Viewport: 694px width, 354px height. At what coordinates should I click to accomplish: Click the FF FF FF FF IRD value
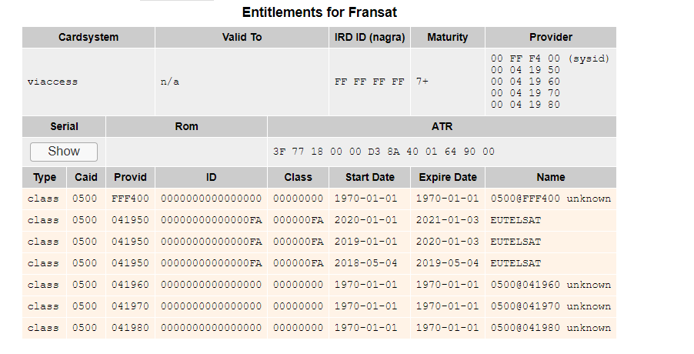369,82
